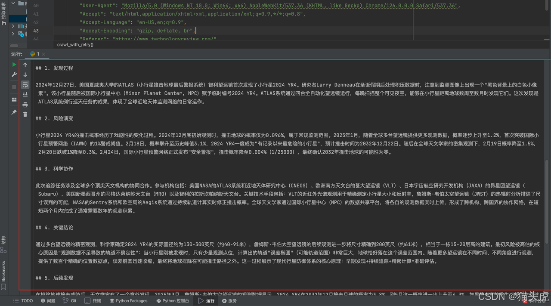Close run tab 1

click(x=43, y=54)
